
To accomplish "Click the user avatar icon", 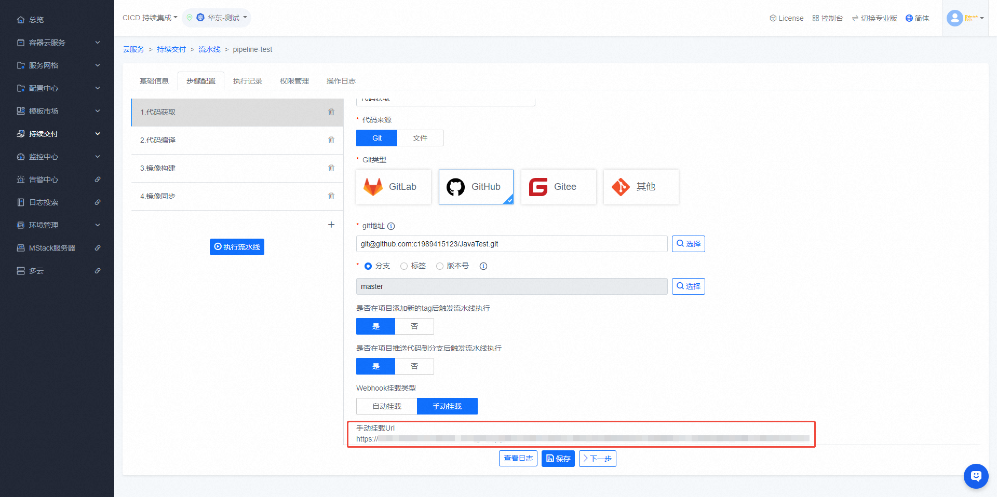I will tap(954, 18).
